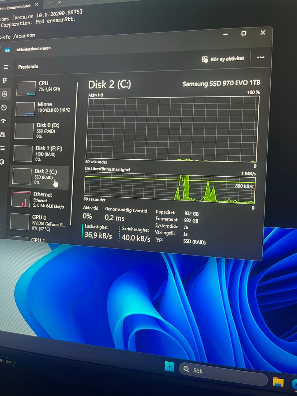Click the Prestanda page title

tap(28, 67)
